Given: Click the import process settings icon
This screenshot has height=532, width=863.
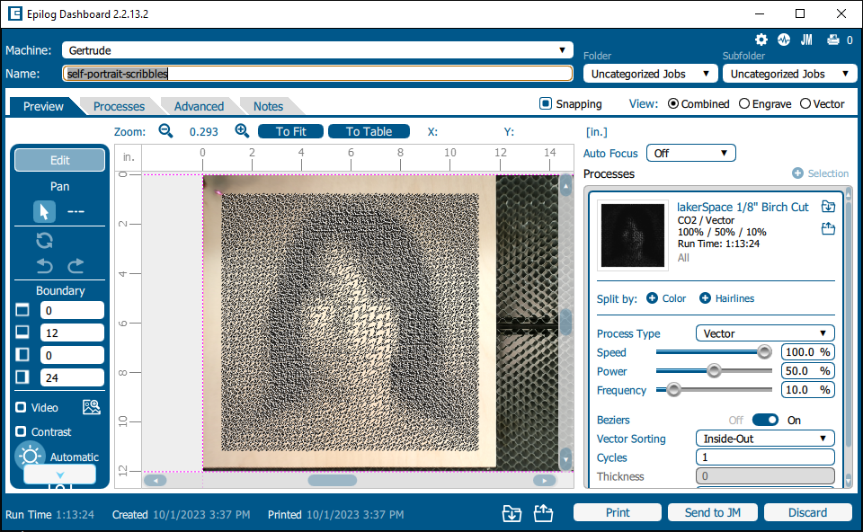Looking at the screenshot, I should 828,207.
